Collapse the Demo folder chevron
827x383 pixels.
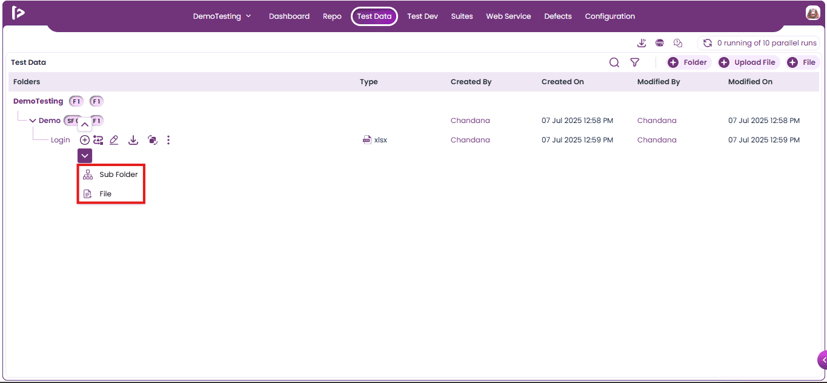(x=33, y=121)
